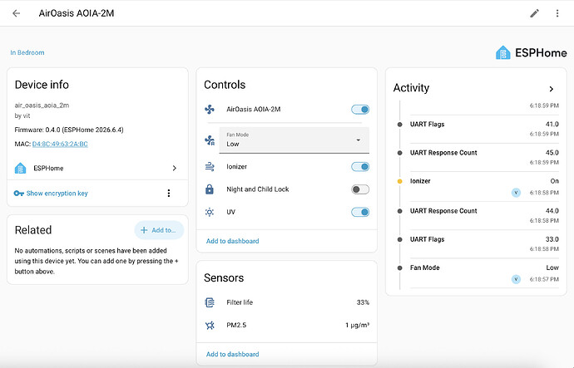
Task: Expand the Activity panel chevron
Action: click(552, 89)
